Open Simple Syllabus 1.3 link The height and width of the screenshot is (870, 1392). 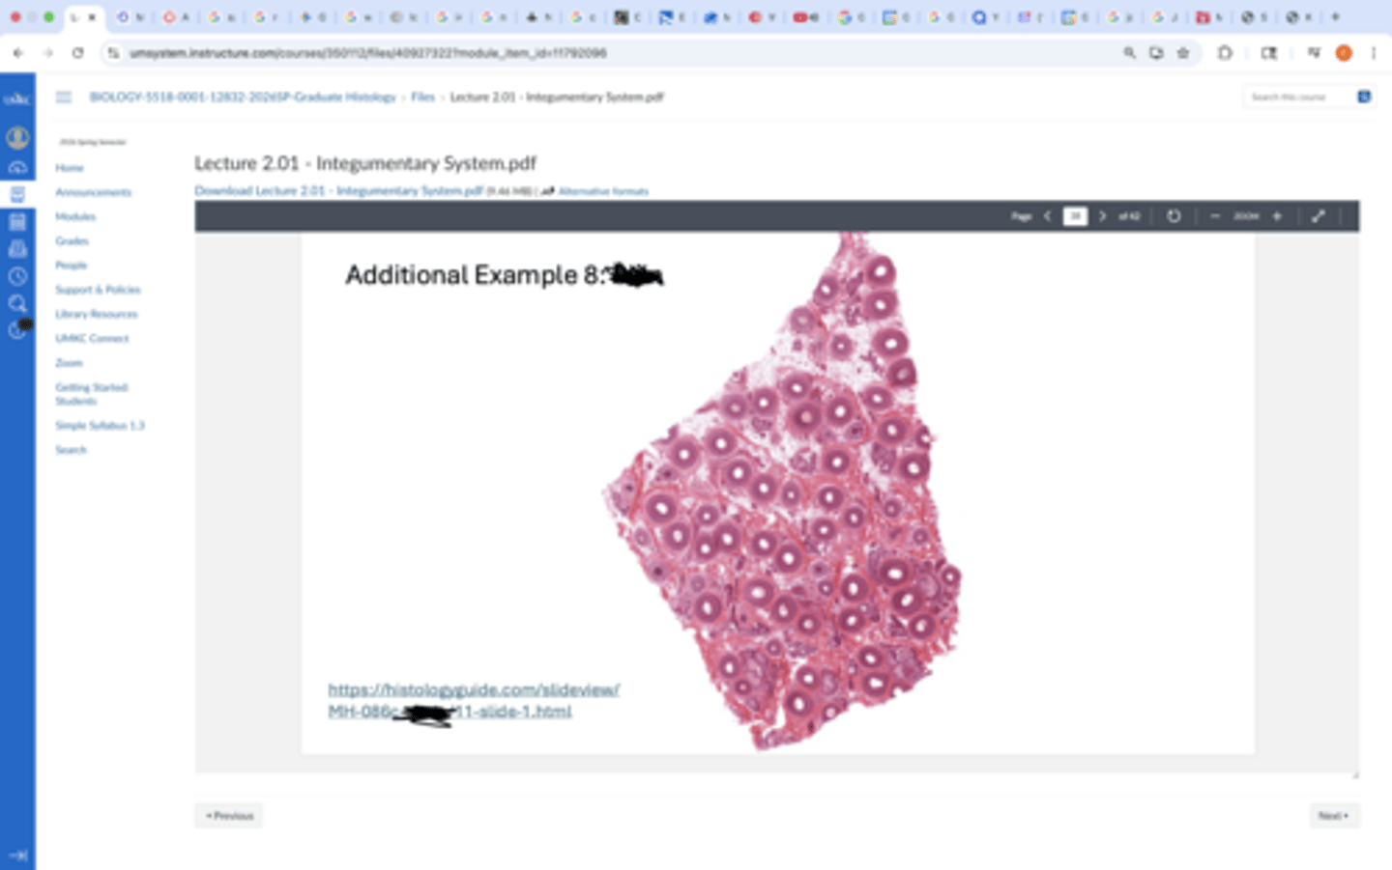pyautogui.click(x=100, y=425)
